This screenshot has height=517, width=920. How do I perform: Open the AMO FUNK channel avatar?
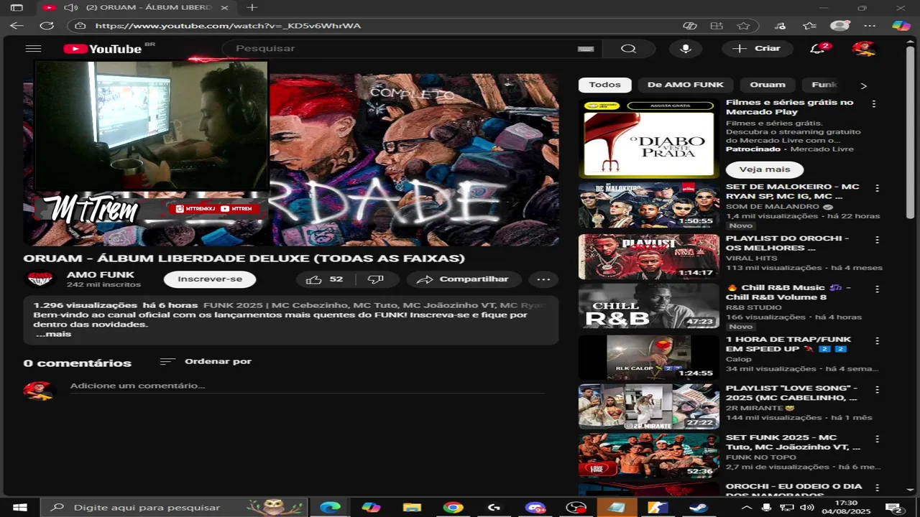[40, 279]
